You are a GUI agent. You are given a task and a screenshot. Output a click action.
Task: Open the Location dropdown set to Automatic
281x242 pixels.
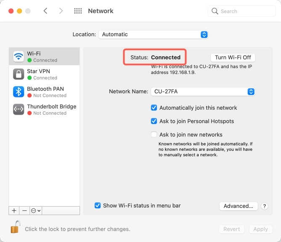pyautogui.click(x=153, y=34)
